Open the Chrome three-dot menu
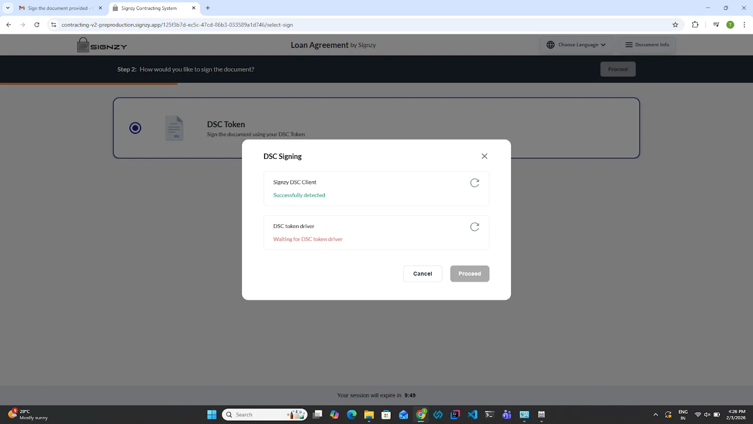This screenshot has width=753, height=424. click(744, 25)
